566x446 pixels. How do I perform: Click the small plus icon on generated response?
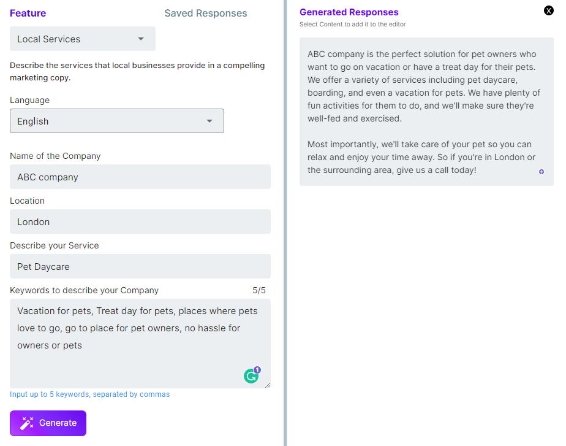coord(541,172)
